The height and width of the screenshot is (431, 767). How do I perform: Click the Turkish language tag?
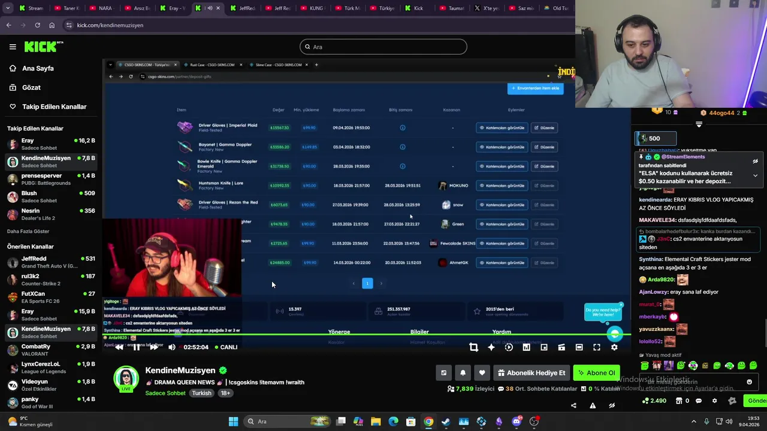click(x=201, y=393)
